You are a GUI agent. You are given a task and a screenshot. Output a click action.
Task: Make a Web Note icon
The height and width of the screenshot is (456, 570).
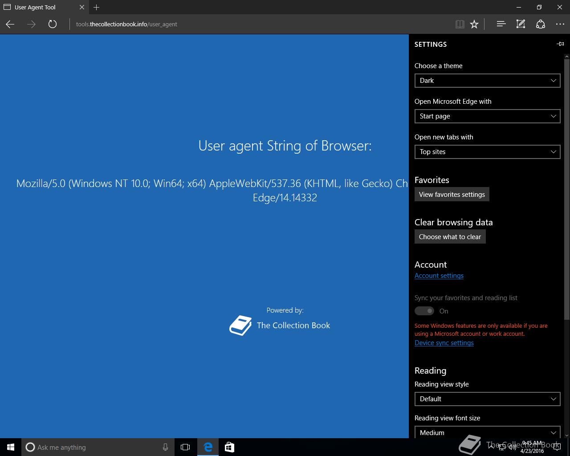(521, 24)
